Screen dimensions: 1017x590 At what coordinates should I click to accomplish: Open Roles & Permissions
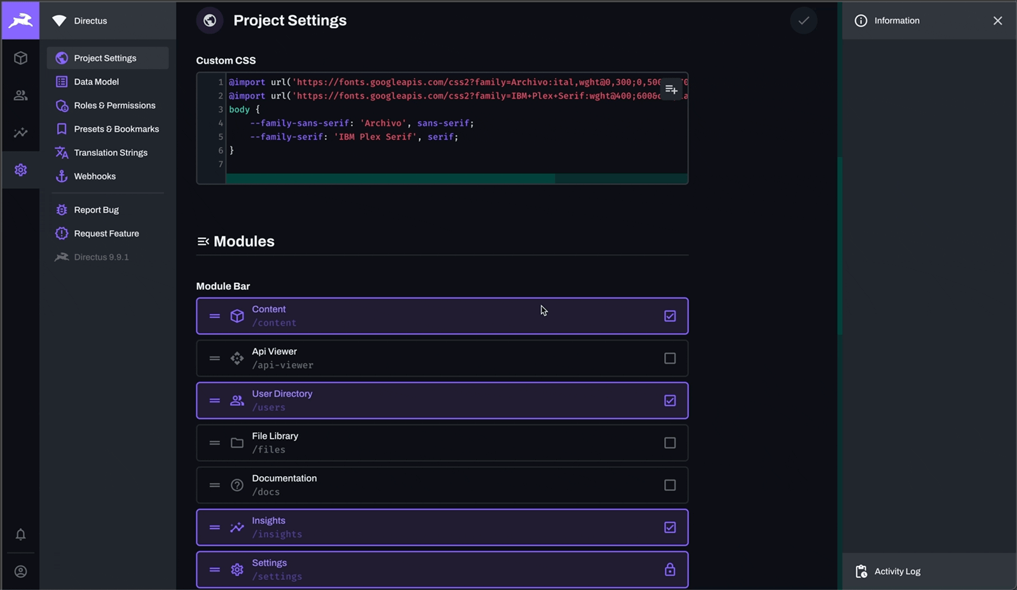point(108,105)
